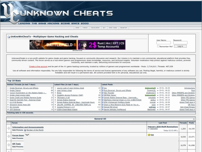
Task: Click the post icon beside METRIA Trainer
Action: 102,95
